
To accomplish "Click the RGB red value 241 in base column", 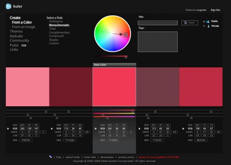I will [x=110, y=128].
